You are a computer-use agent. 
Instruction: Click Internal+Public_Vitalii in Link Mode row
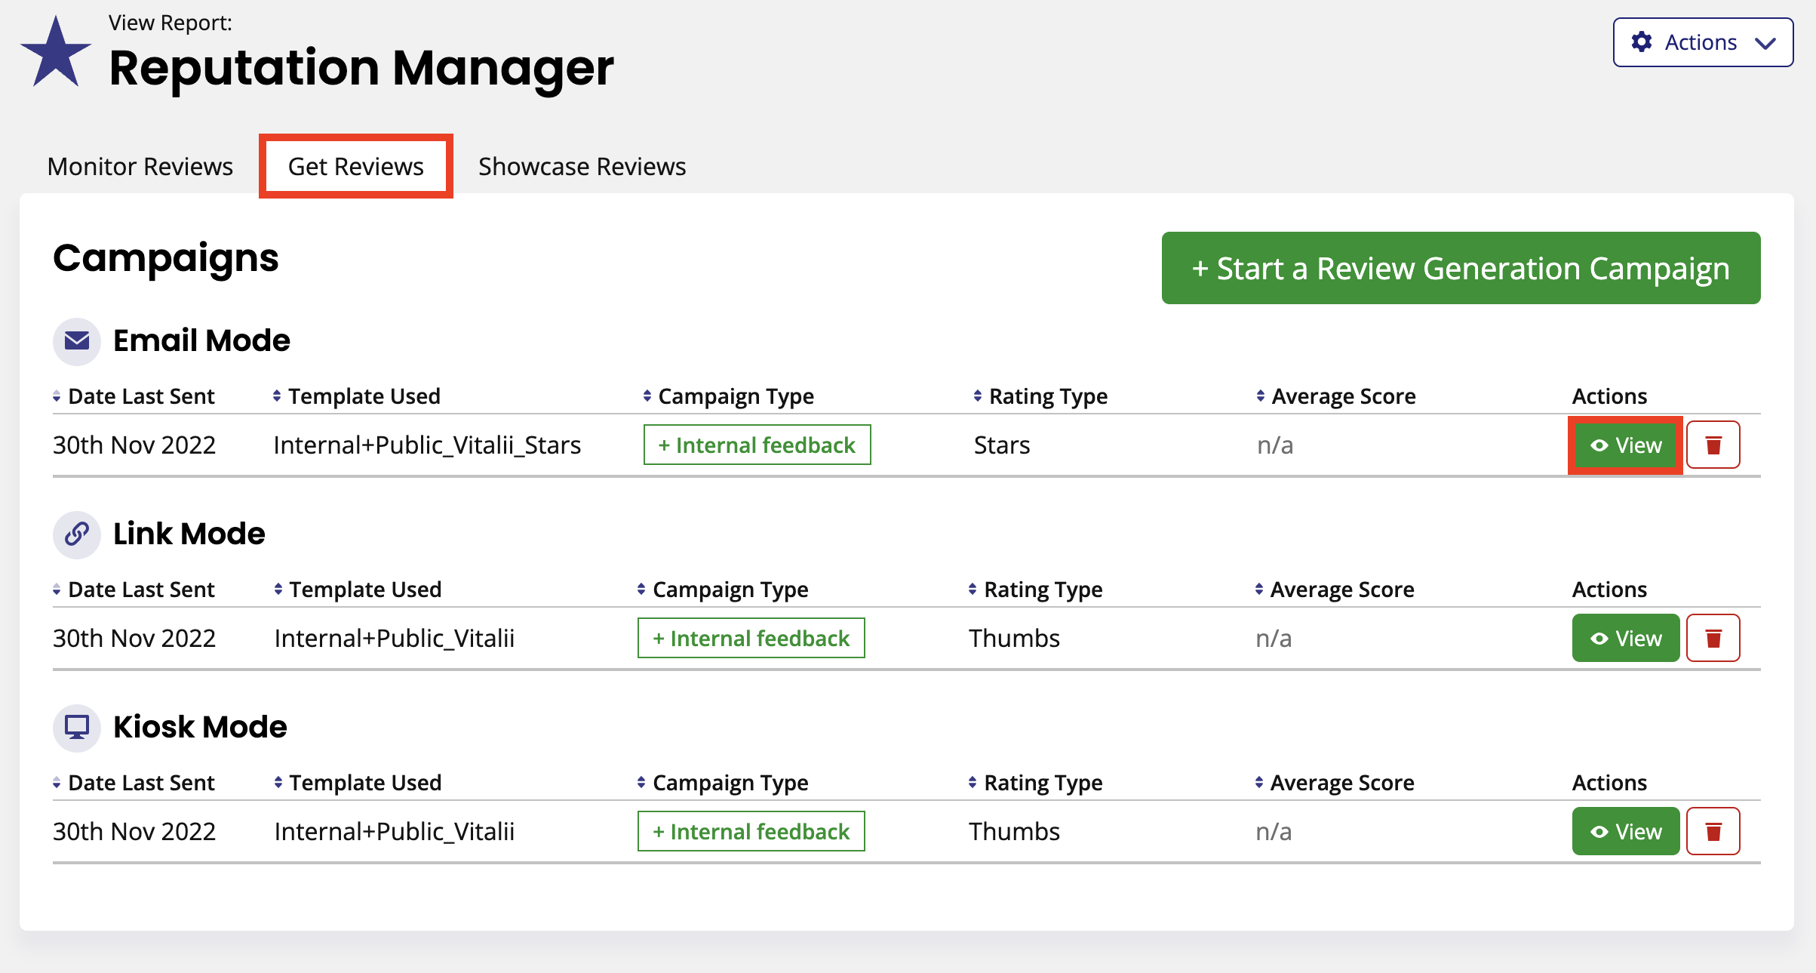pyautogui.click(x=395, y=639)
